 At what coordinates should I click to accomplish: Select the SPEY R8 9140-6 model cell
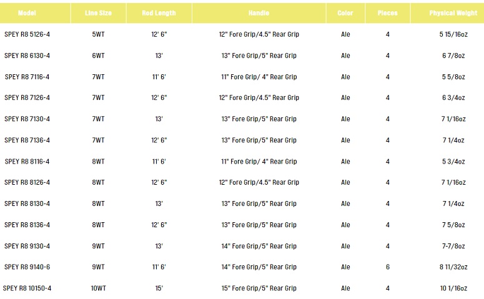pos(27,267)
